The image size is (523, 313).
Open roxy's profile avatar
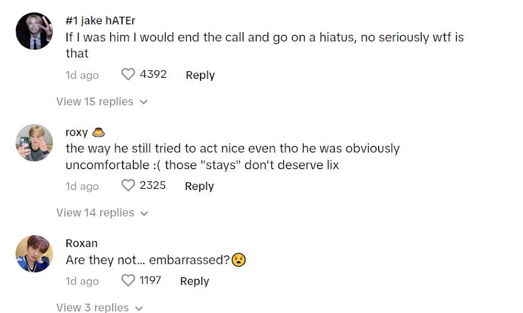click(34, 143)
